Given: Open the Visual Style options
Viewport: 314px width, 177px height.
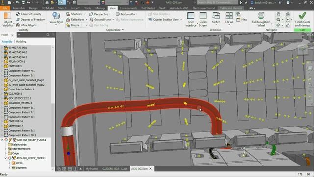Looking at the screenshot, I should (x=56, y=19).
